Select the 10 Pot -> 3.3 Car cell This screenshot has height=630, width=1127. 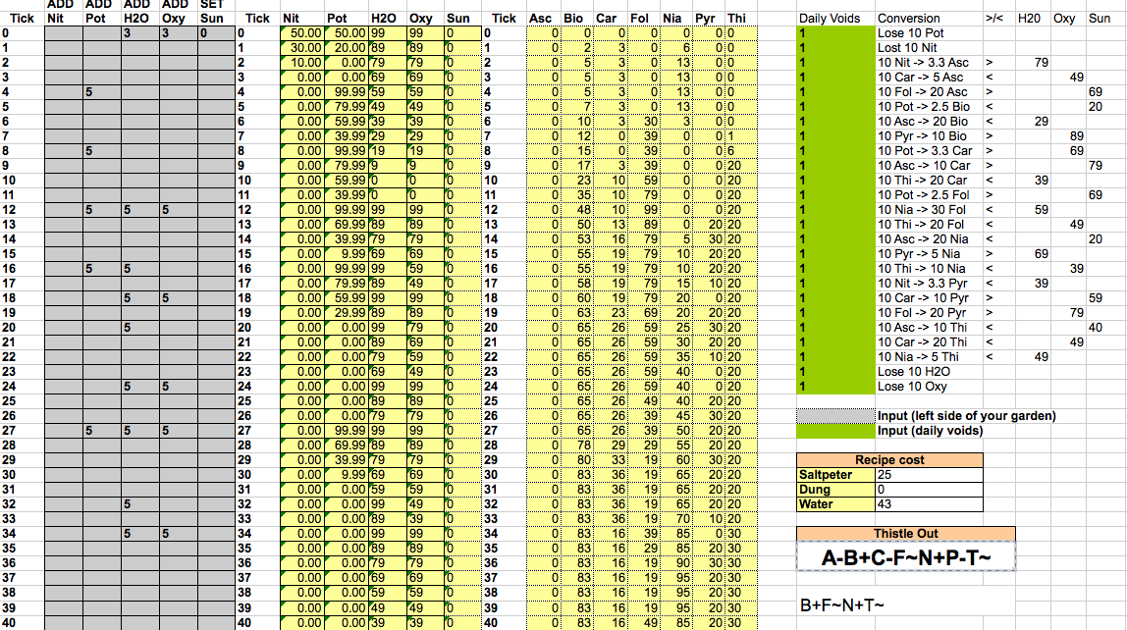point(929,151)
